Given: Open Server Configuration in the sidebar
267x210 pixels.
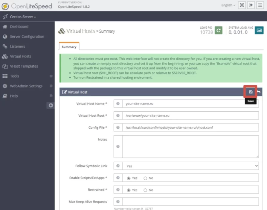Looking at the screenshot, I should coord(27,37).
